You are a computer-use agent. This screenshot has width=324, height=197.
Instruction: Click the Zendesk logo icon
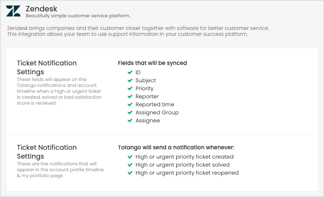point(13,11)
